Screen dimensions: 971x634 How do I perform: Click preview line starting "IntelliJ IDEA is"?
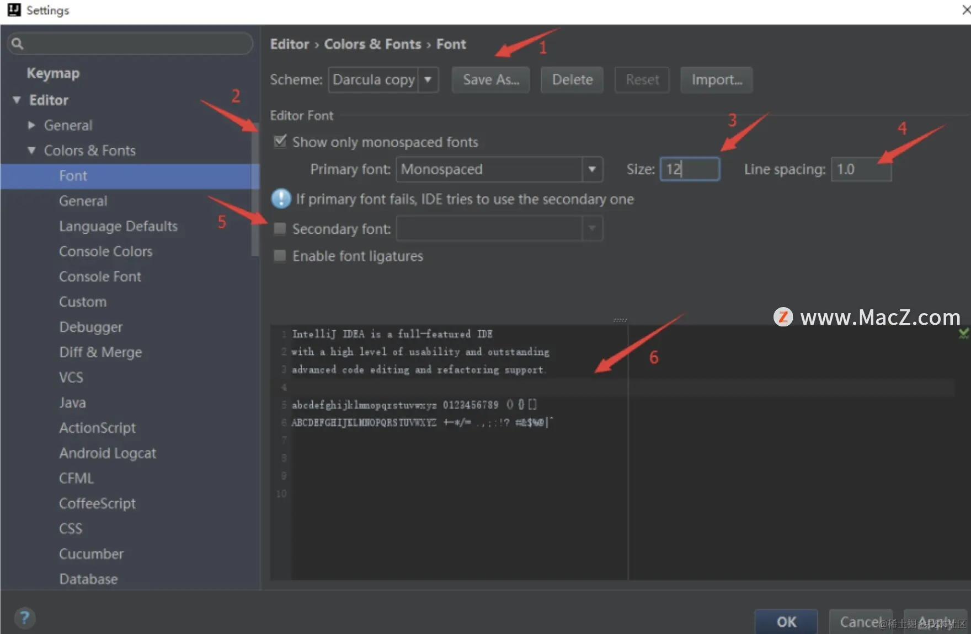(x=392, y=334)
